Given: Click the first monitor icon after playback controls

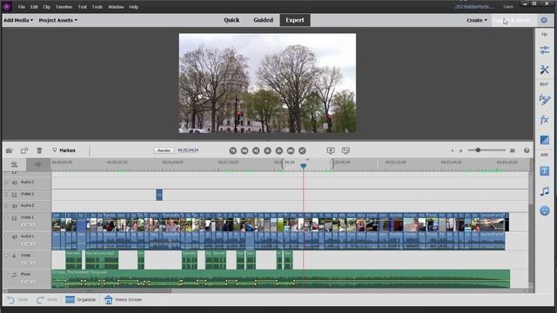Looking at the screenshot, I should tap(331, 150).
